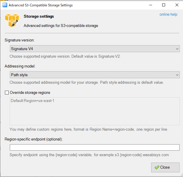Click the Advanced S3-Compatible Storage Settings title bar
Screen dimensions: 183x177
click(x=40, y=5)
